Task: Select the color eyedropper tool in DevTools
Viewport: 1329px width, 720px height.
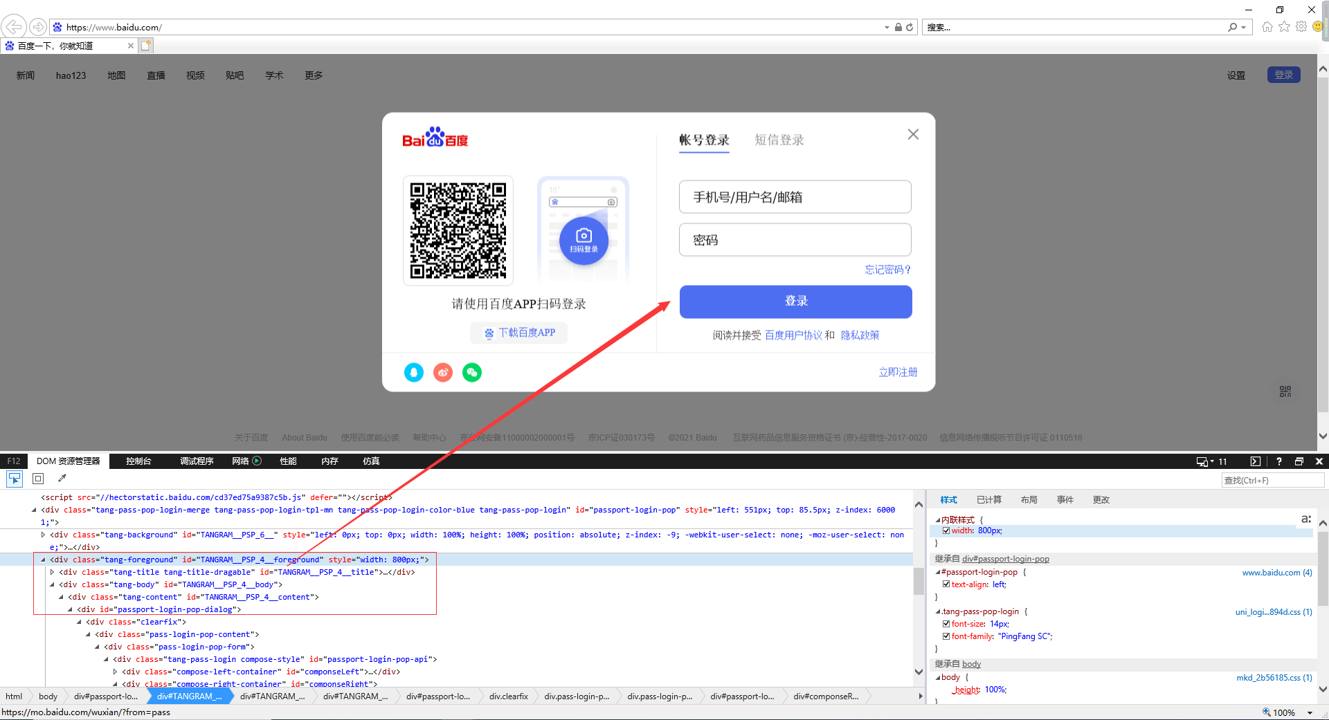Action: point(63,479)
